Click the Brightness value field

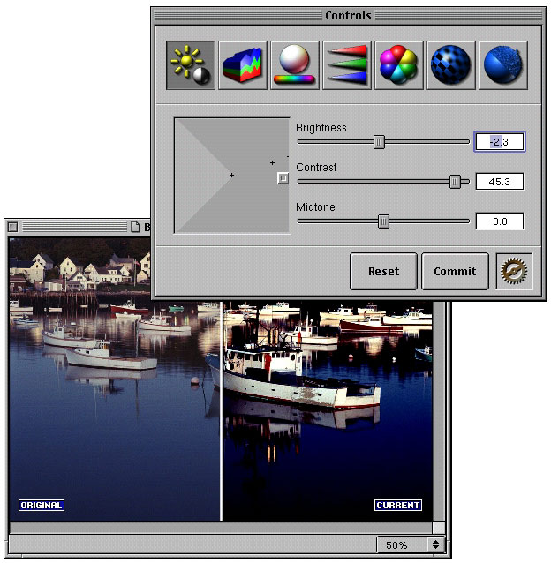point(499,142)
